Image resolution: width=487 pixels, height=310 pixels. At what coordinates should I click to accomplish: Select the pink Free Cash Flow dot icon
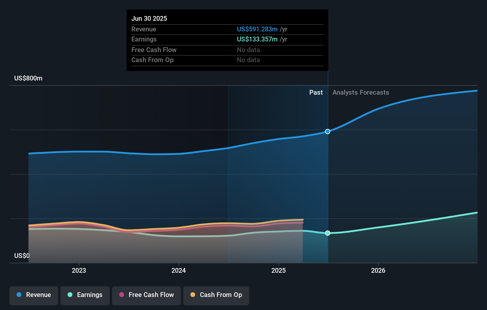click(x=121, y=295)
